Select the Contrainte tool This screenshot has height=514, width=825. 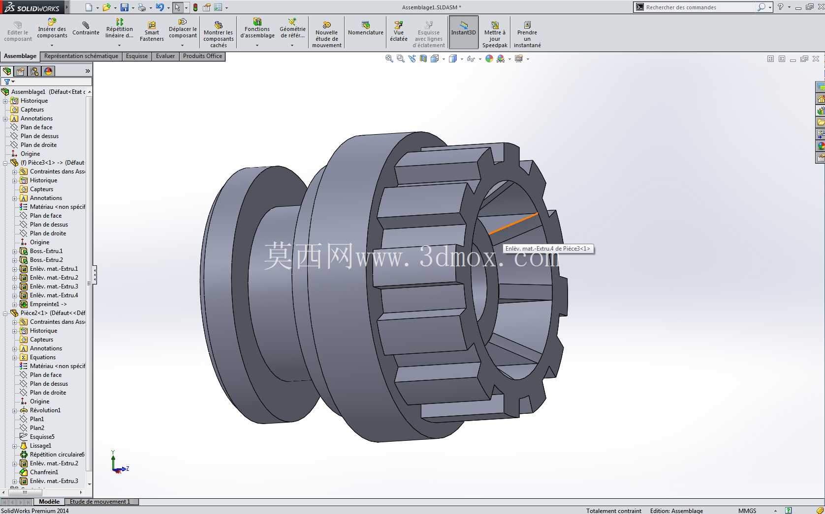pyautogui.click(x=86, y=29)
